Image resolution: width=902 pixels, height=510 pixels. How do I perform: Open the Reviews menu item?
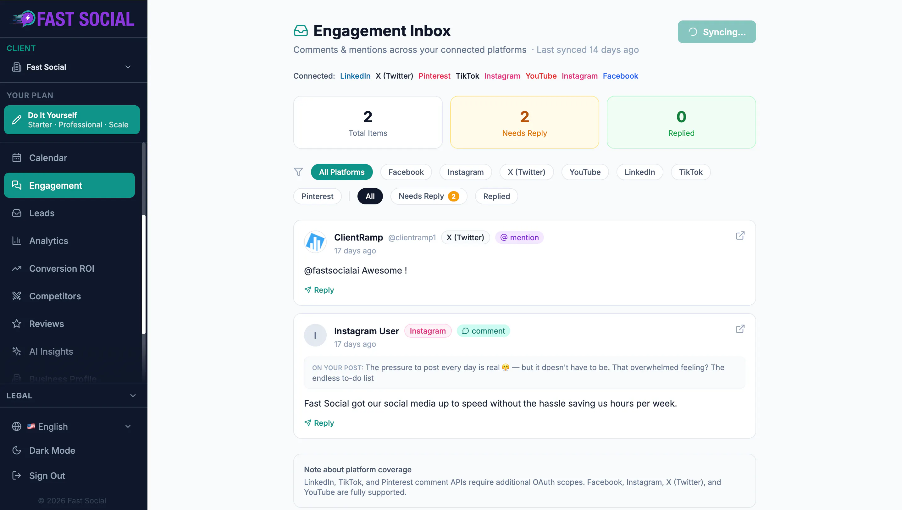pos(69,324)
